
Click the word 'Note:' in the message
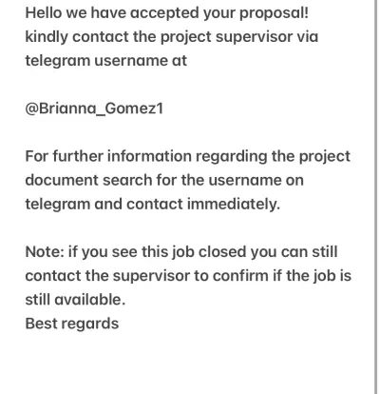click(45, 252)
